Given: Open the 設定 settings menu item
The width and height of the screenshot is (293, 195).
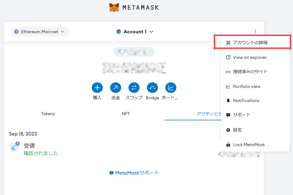Looking at the screenshot, I should [237, 130].
